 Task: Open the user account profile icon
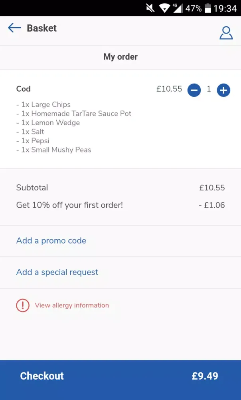(226, 33)
